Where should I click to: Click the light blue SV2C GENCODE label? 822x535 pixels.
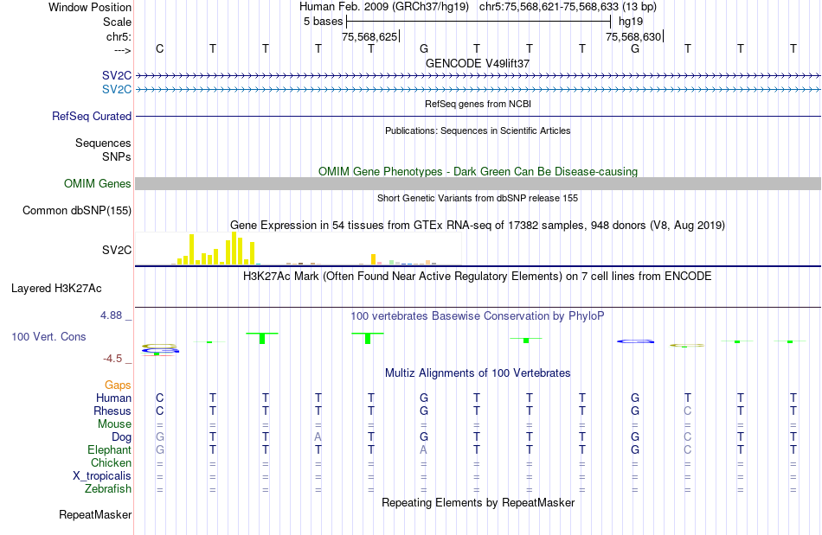coord(117,90)
